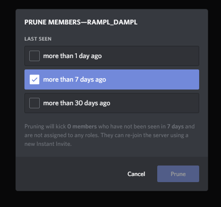Click the bold "7 days" in description
This screenshot has height=207, width=221.
click(176, 127)
